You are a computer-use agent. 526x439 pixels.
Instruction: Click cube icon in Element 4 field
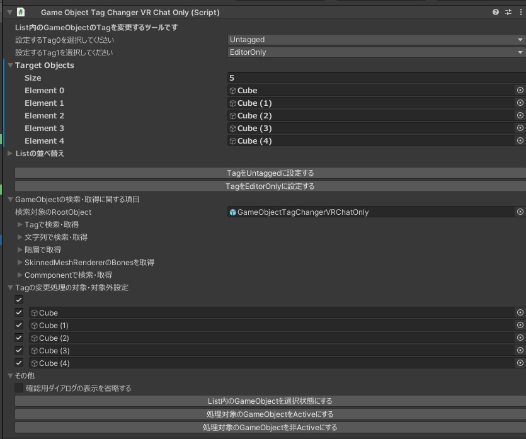point(233,141)
